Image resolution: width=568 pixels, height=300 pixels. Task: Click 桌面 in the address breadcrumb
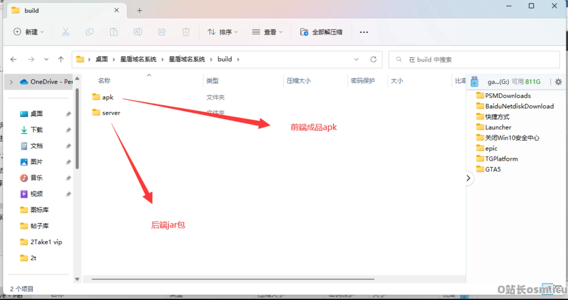coord(102,59)
